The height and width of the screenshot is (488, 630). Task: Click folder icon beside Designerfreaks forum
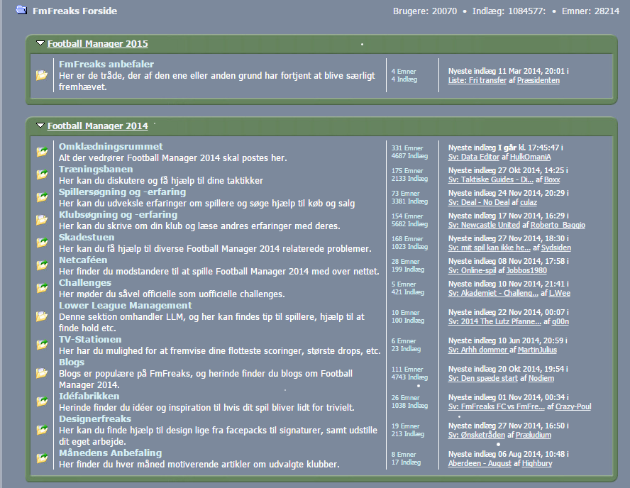tap(42, 430)
